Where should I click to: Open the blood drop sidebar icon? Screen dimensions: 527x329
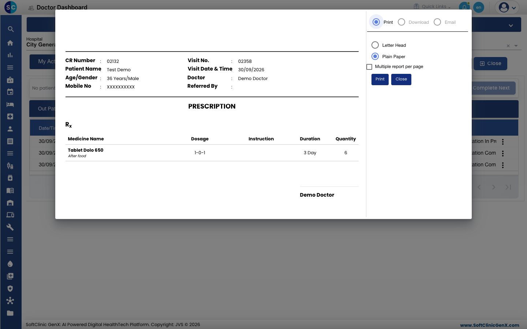coord(10,264)
